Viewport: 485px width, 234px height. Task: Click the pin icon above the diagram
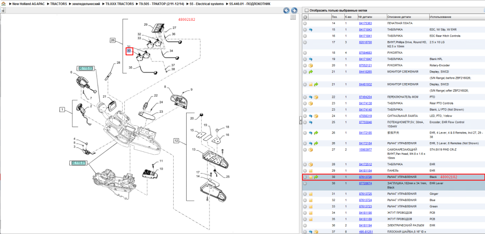[3, 10]
